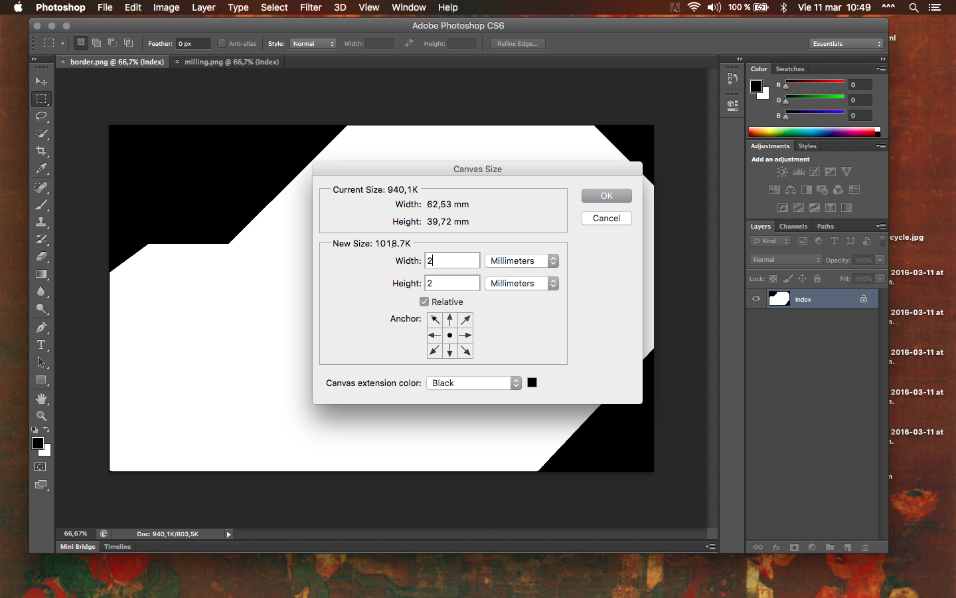956x598 pixels.
Task: Click the new size Height input field
Action: (452, 283)
